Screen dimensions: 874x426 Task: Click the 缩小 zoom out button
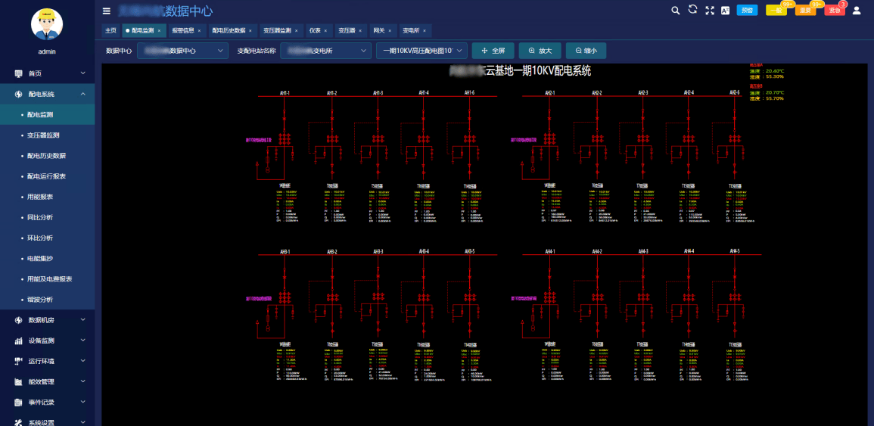[586, 51]
